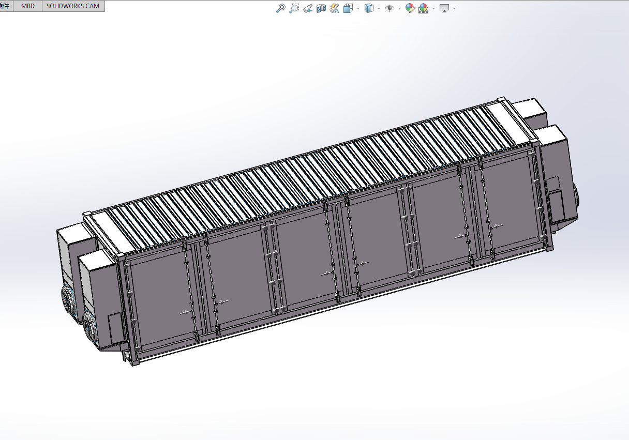Viewport: 629px width, 440px height.
Task: Click the Display Style cube icon
Action: point(369,8)
